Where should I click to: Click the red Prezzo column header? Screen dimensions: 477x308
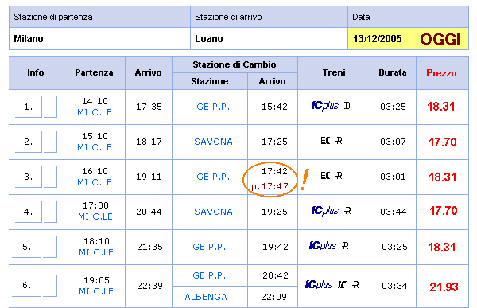click(x=441, y=73)
